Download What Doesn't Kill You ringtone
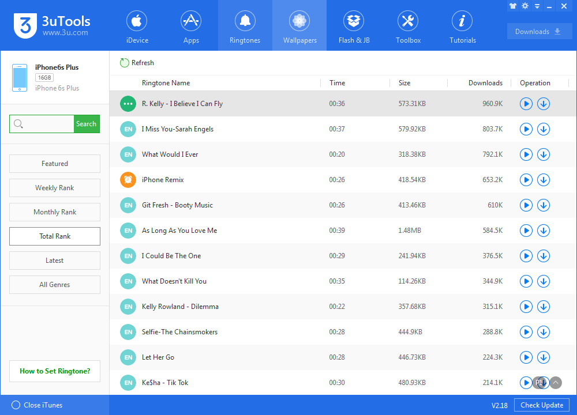The height and width of the screenshot is (415, 577). click(544, 282)
